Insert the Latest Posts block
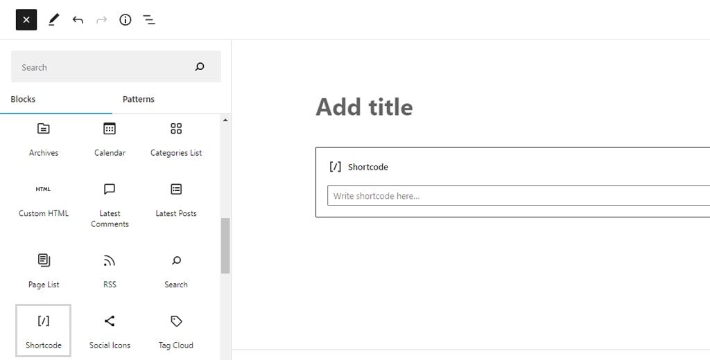Screen dimensions: 710x360 pyautogui.click(x=176, y=199)
